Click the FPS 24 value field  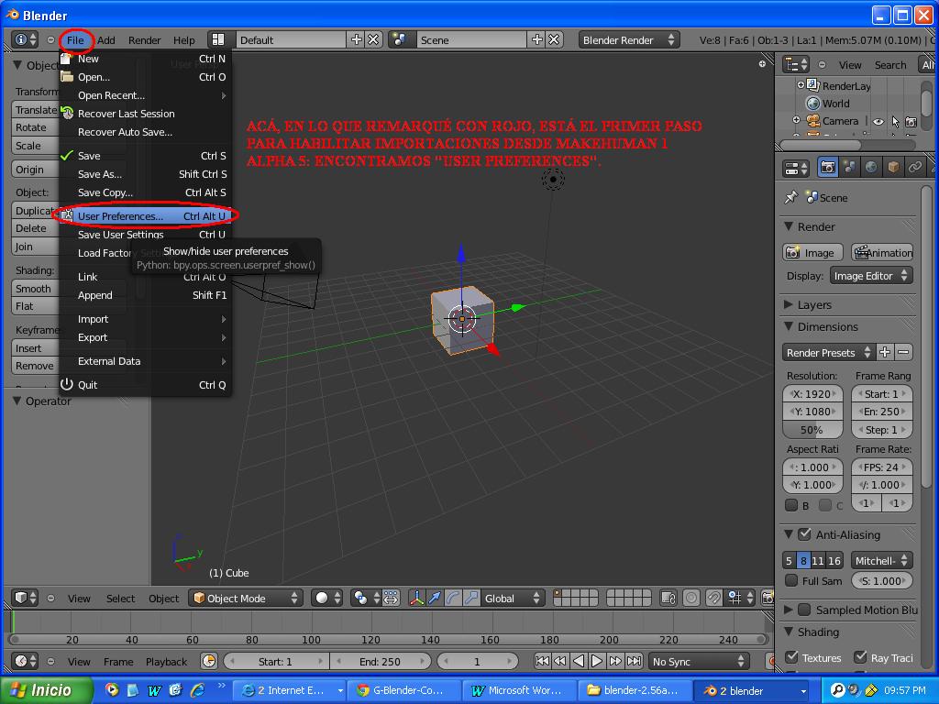pos(881,467)
